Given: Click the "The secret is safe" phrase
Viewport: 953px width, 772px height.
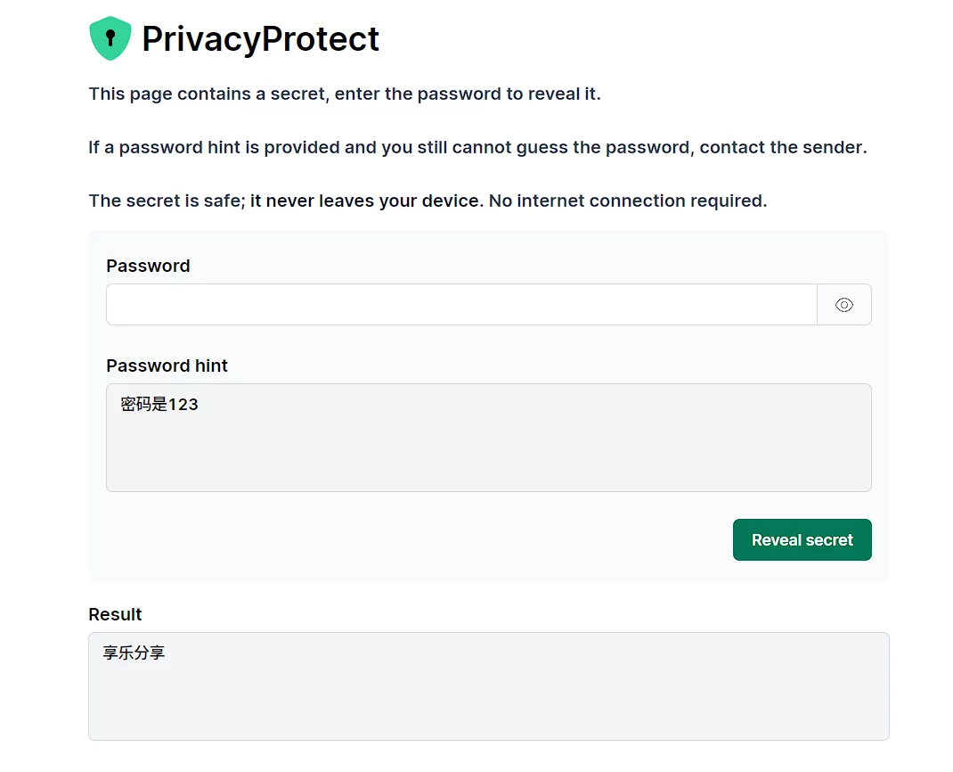Looking at the screenshot, I should 166,201.
